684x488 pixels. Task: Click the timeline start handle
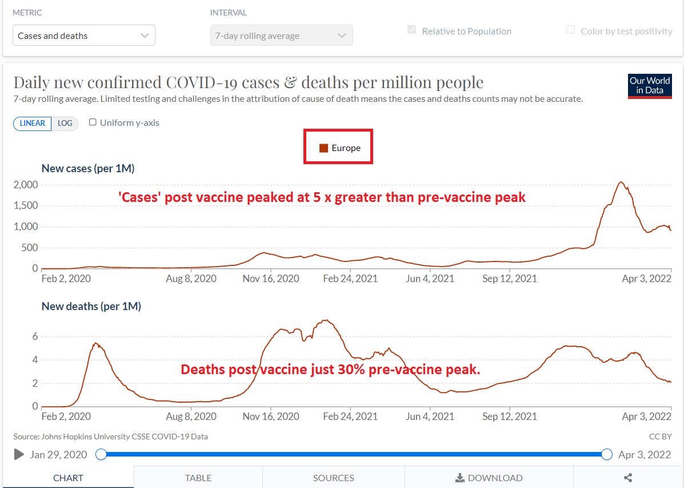point(101,454)
